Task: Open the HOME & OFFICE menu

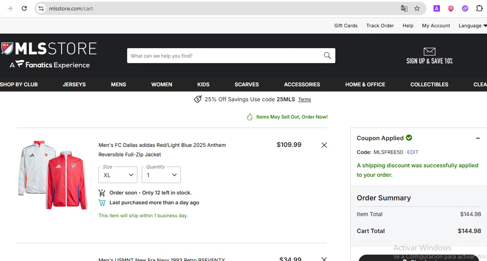Action: tap(365, 85)
